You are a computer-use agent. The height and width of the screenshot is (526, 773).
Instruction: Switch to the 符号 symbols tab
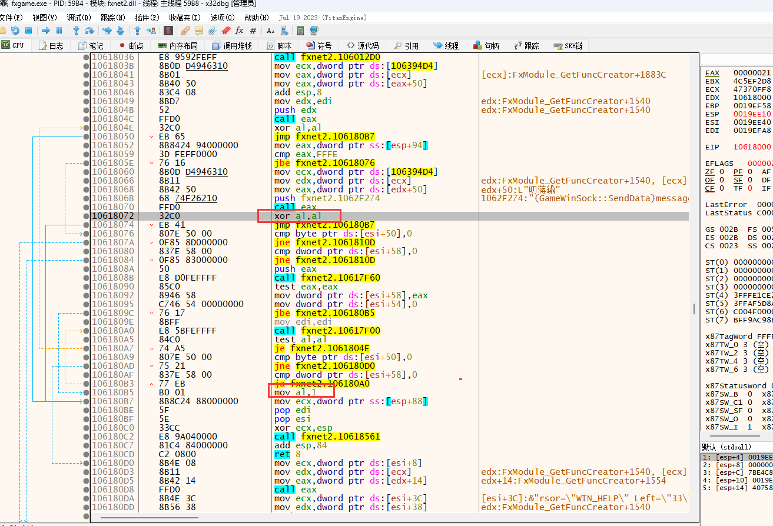pos(319,45)
